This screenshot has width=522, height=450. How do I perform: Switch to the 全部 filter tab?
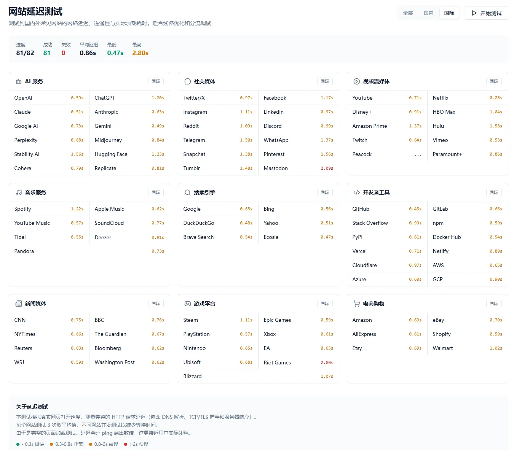tap(408, 13)
